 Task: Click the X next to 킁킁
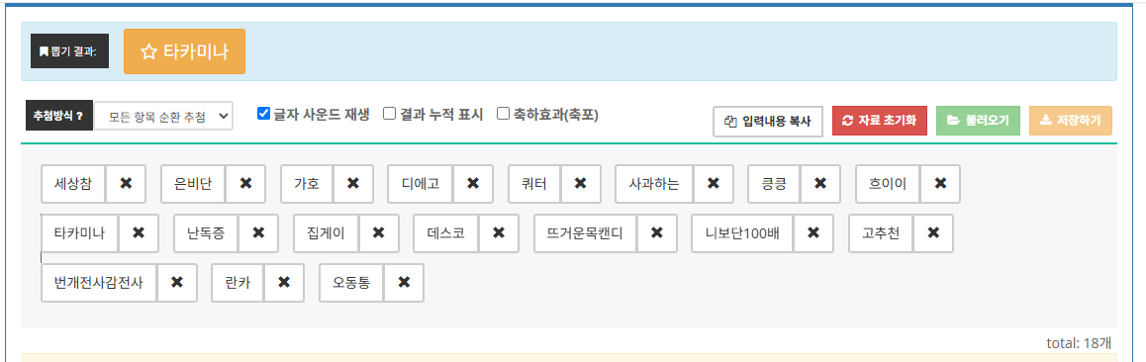pyautogui.click(x=820, y=184)
